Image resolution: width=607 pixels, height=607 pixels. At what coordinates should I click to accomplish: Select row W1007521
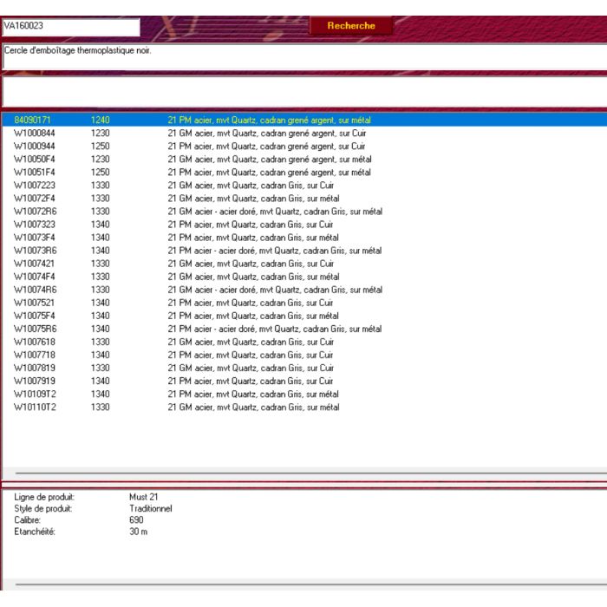304,303
